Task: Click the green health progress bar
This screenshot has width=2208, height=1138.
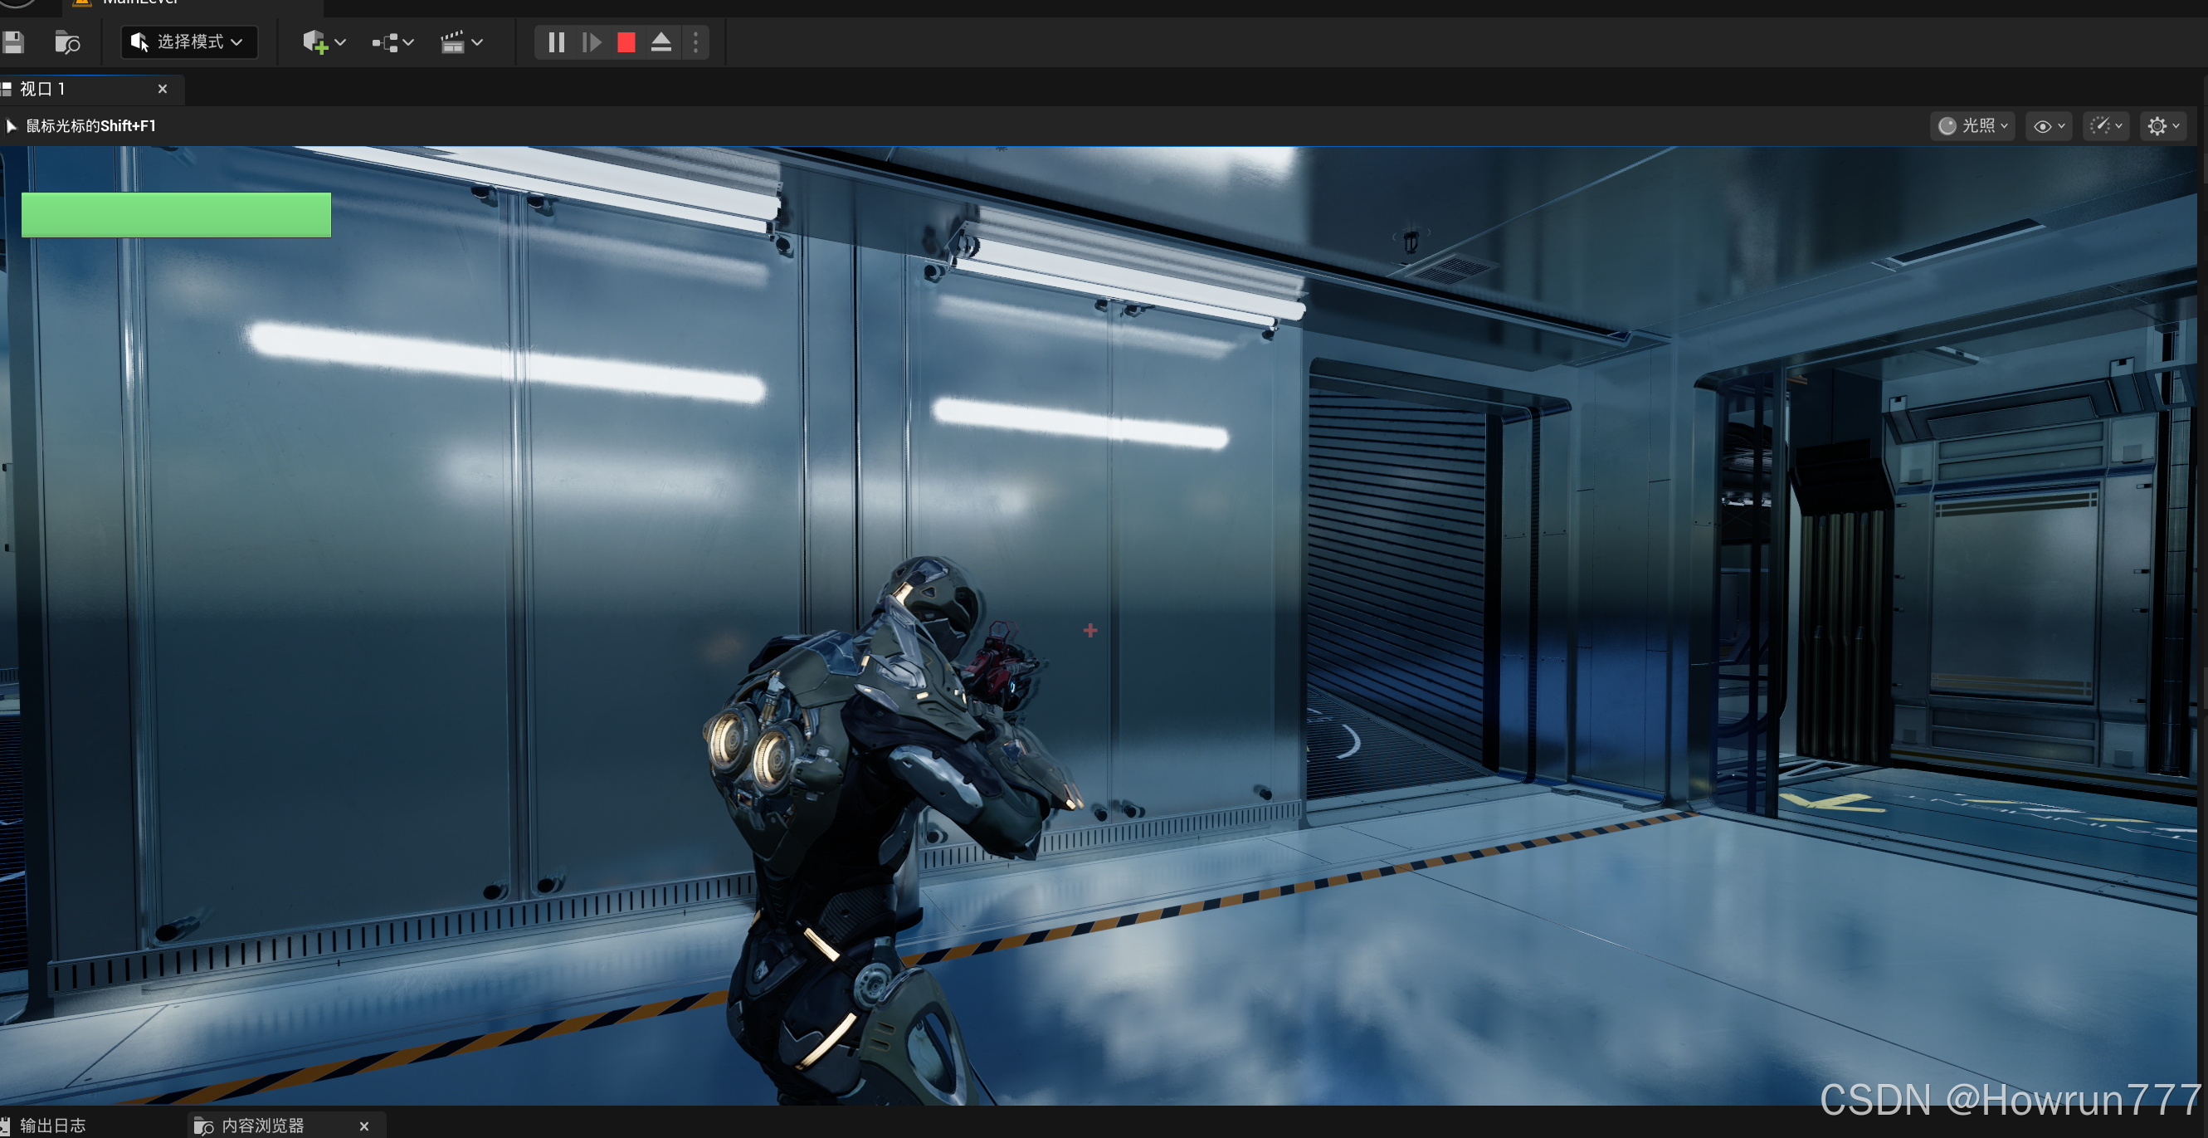Action: [x=177, y=214]
